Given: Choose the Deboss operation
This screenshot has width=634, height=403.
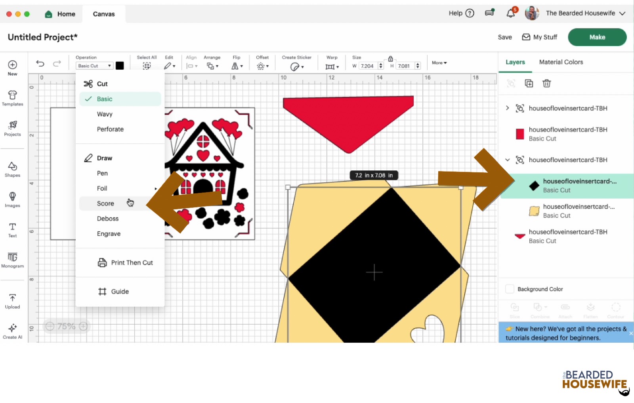Looking at the screenshot, I should click(120, 218).
